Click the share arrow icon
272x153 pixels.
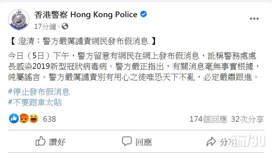click(212, 141)
